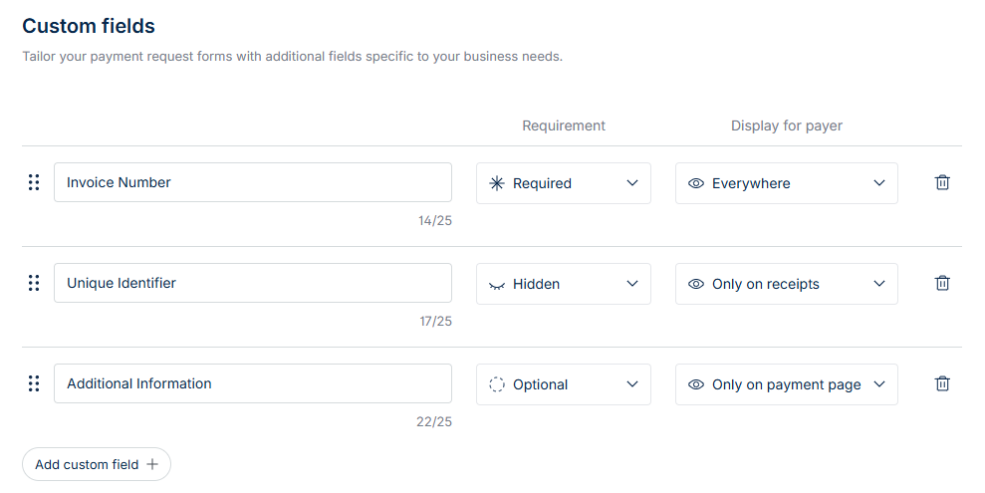Focus the Unique Identifier name input

tap(253, 283)
